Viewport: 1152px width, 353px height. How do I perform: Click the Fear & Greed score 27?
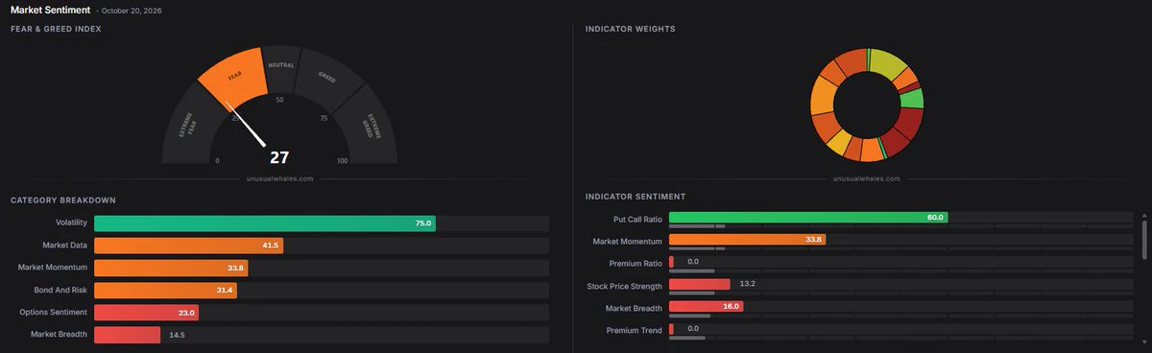pyautogui.click(x=279, y=158)
